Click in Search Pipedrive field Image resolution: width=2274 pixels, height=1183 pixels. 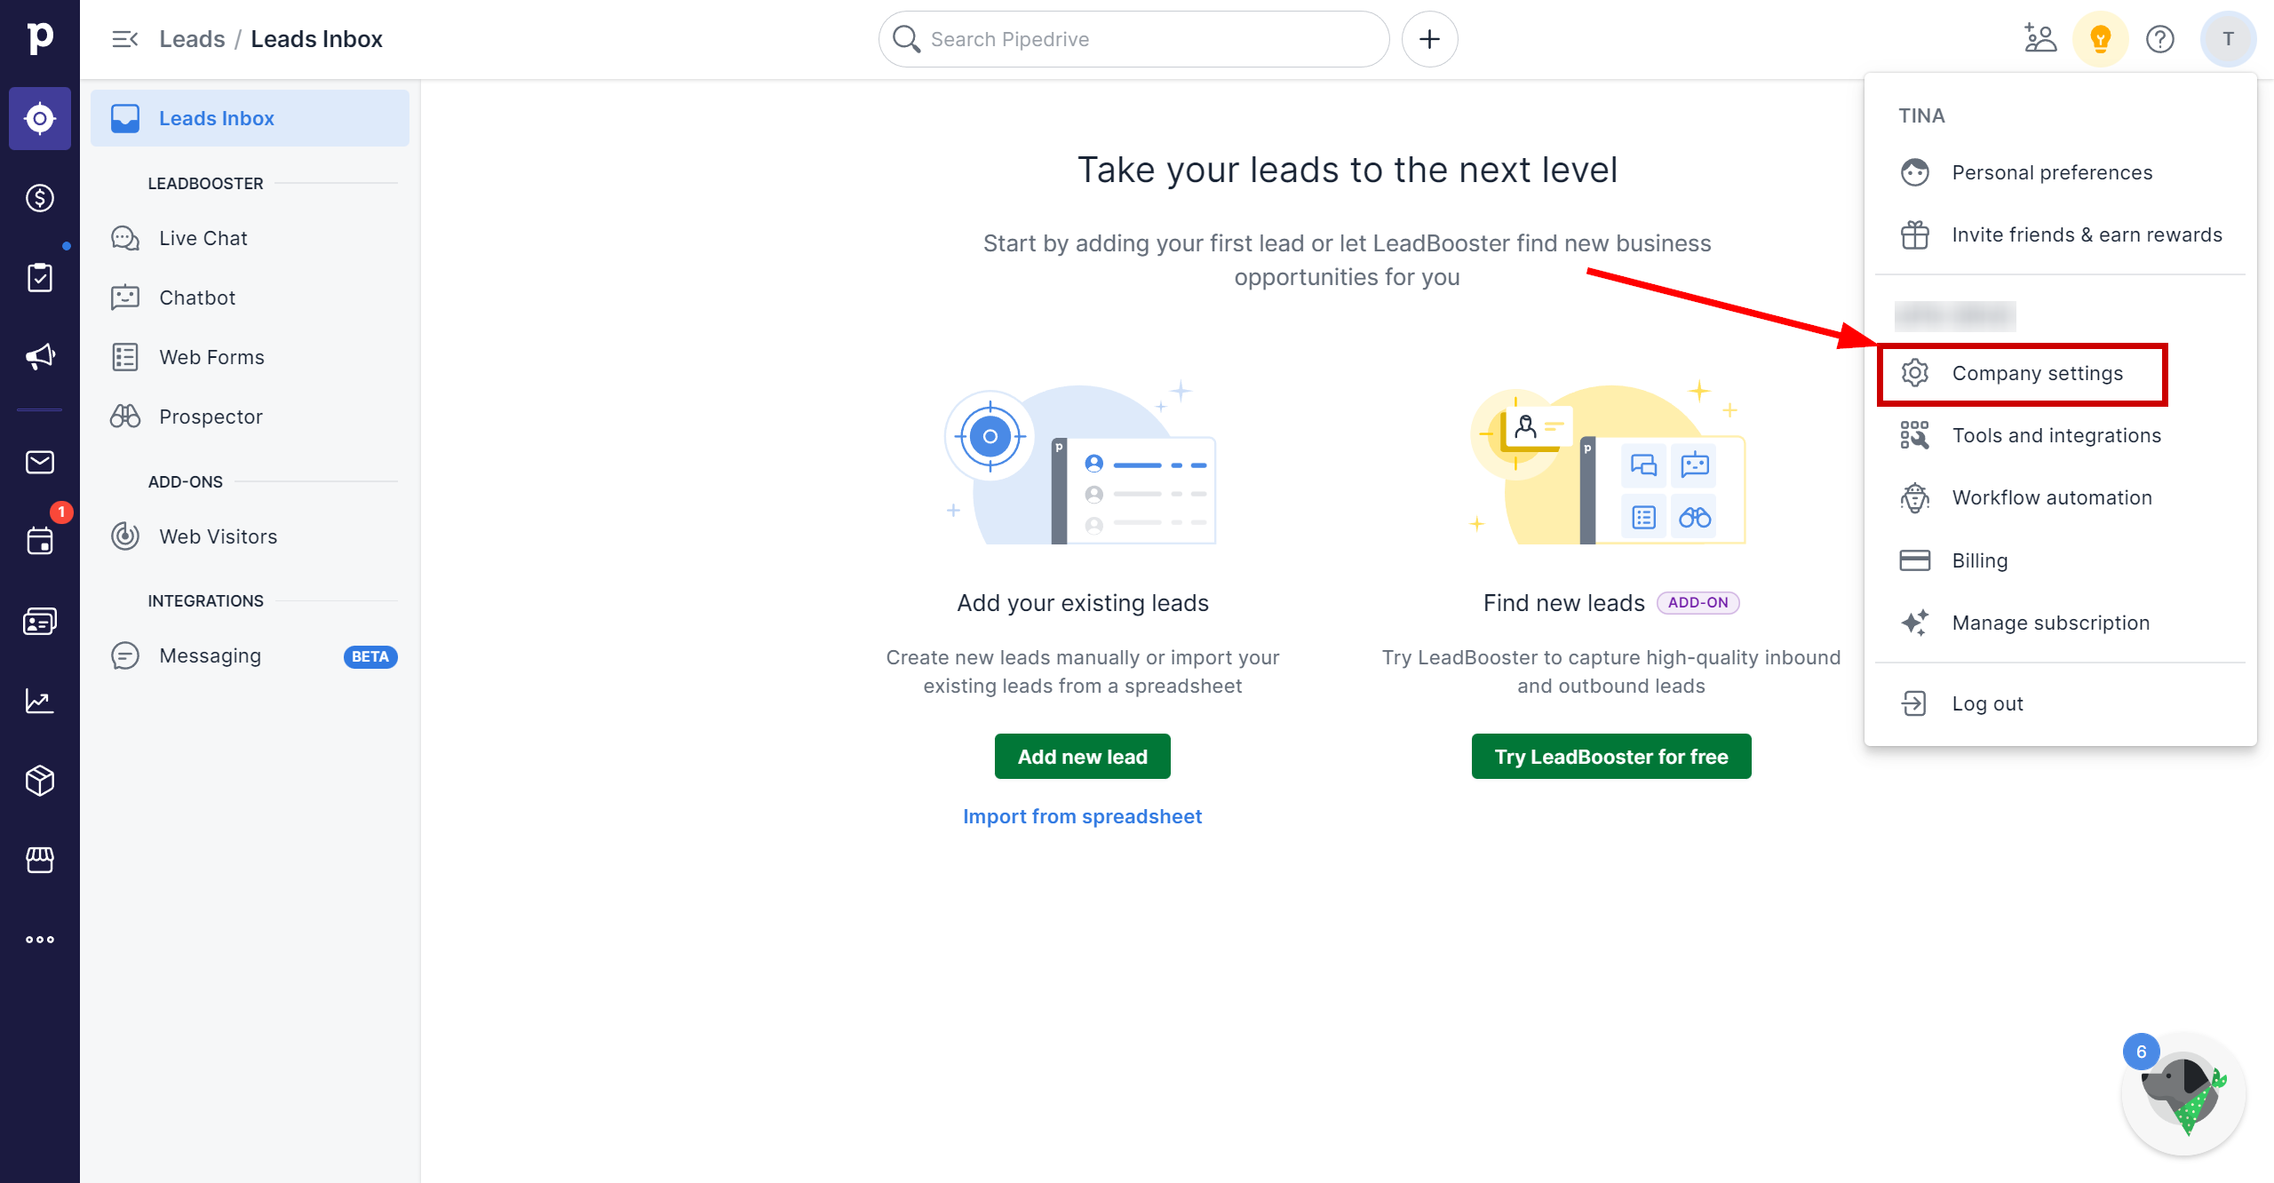tap(1133, 39)
